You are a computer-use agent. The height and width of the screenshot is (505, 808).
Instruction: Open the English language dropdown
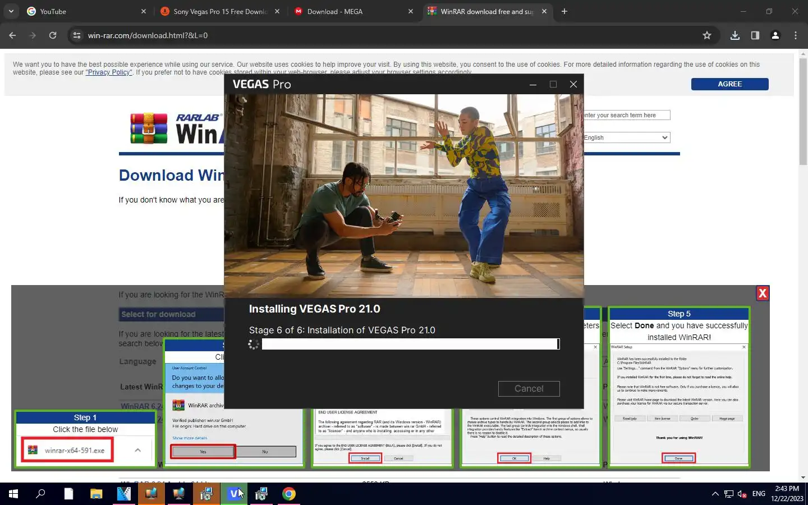point(626,137)
